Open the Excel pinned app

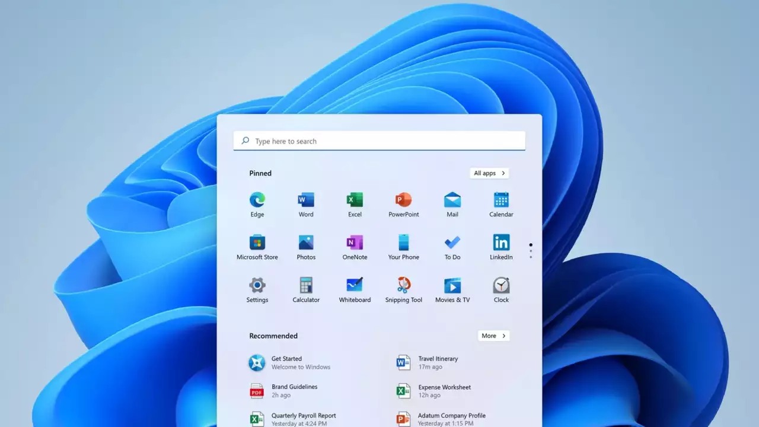355,200
